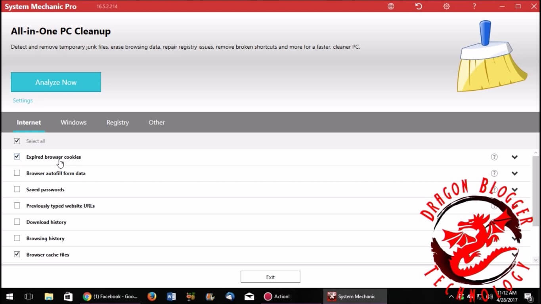Check the Browsing history checkbox
The width and height of the screenshot is (541, 304).
pyautogui.click(x=17, y=238)
